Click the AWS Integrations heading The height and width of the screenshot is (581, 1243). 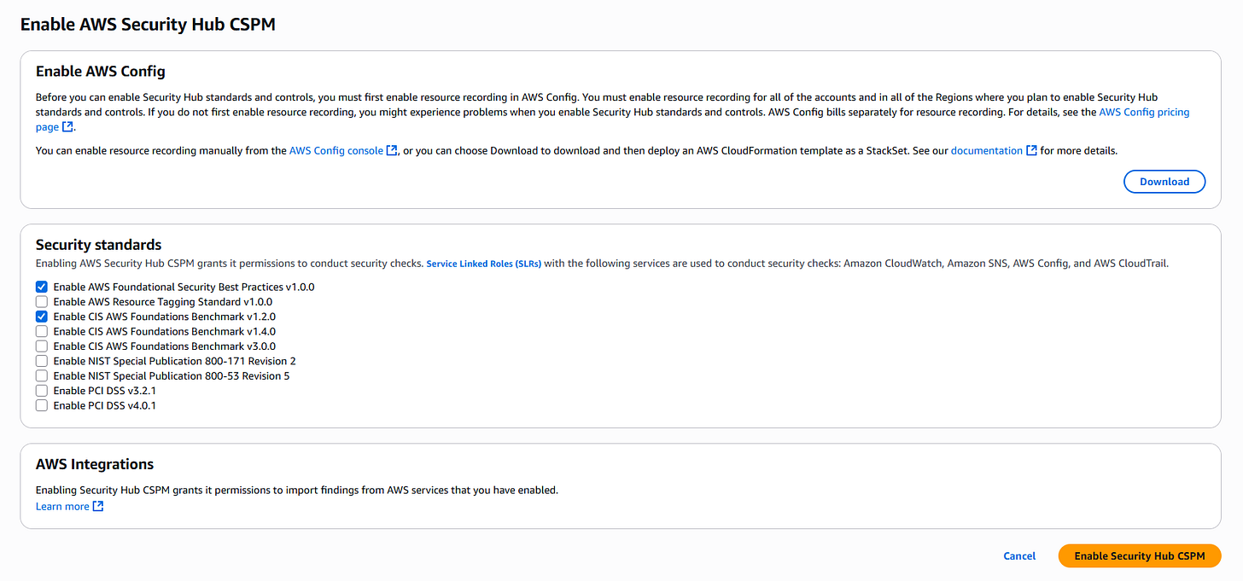click(x=95, y=464)
